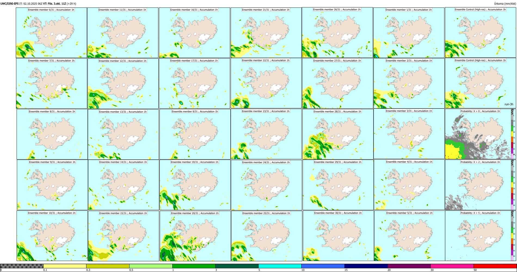The height and width of the screenshot is (272, 517).
Task: Open the Ensemble member 28/31 map
Action: click(338, 134)
